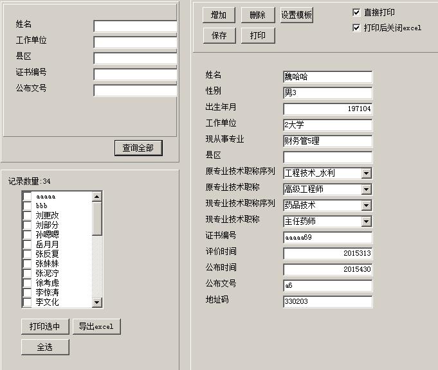Screen dimensions: 438x370
Task: Click 性别 field containing 男3
Action: tap(327, 92)
